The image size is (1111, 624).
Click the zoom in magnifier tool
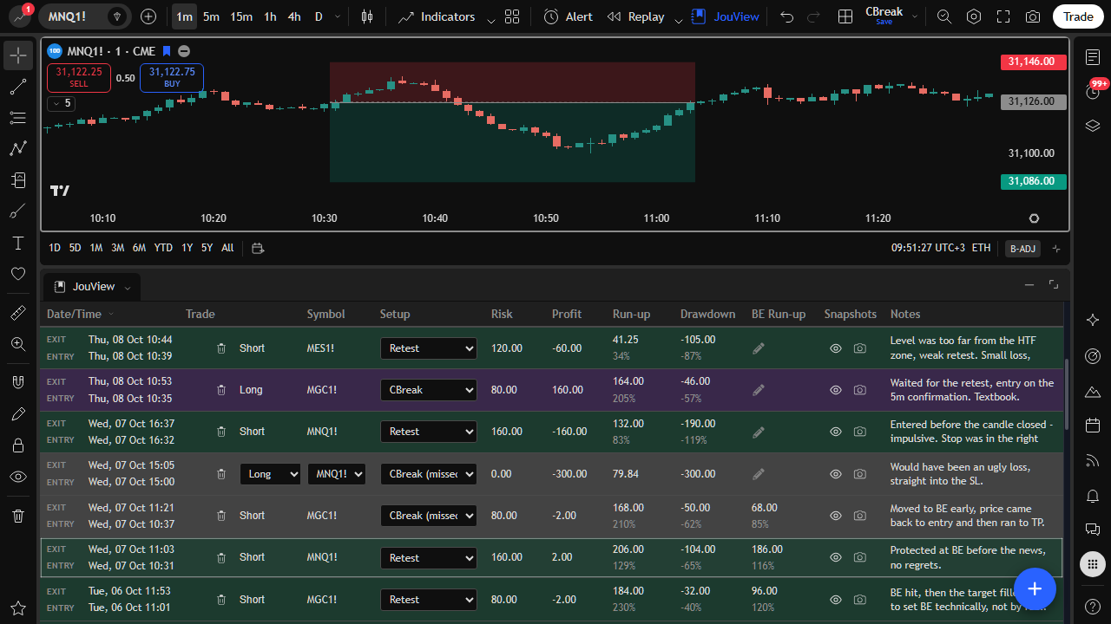pos(18,344)
